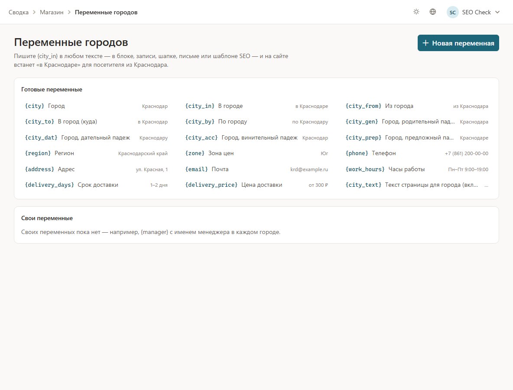Image resolution: width=513 pixels, height=390 pixels.
Task: Click the {work_hours} variable code
Action: 365,169
